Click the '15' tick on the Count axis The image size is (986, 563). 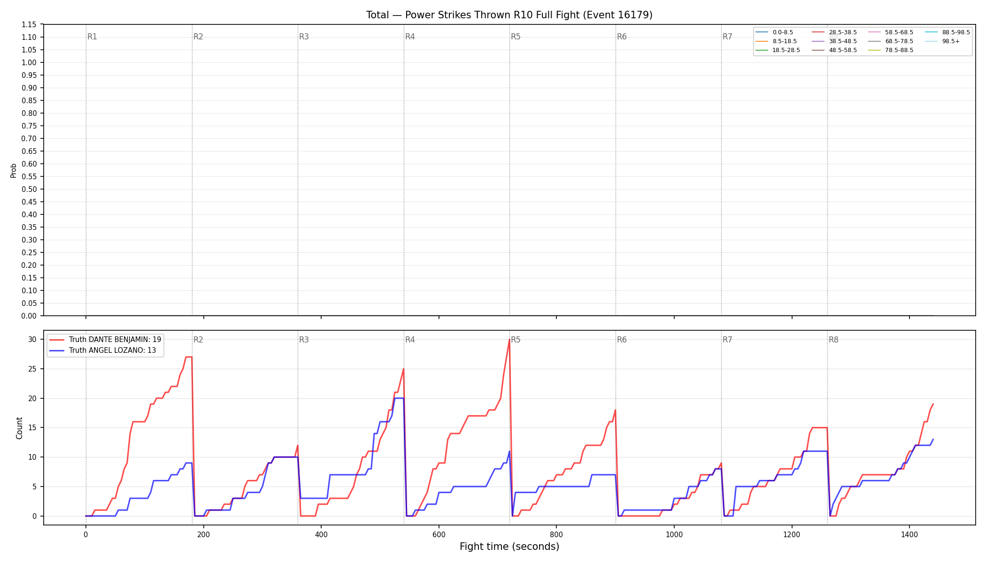pos(32,428)
